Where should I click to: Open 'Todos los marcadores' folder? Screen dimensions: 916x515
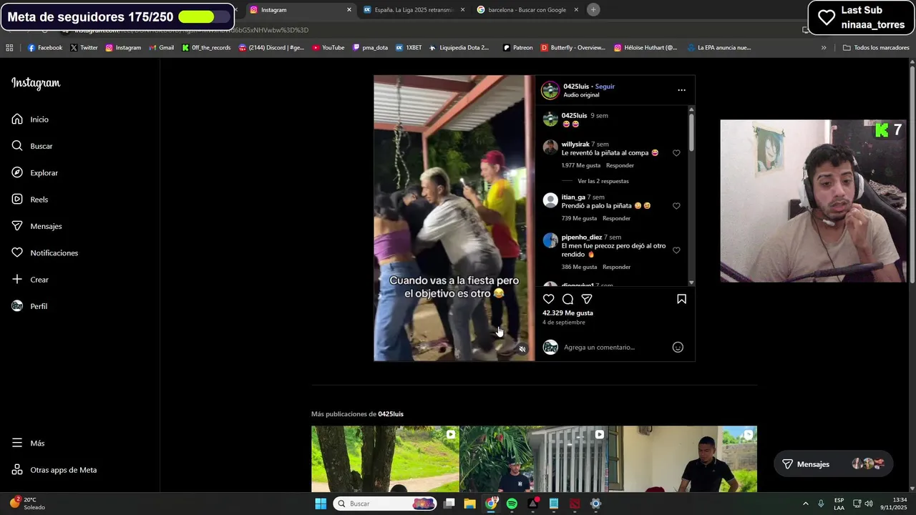click(x=876, y=48)
